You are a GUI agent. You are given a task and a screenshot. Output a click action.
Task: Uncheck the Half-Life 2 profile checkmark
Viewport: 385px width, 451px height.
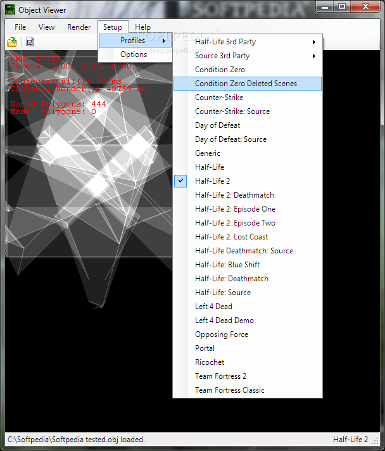tap(180, 181)
